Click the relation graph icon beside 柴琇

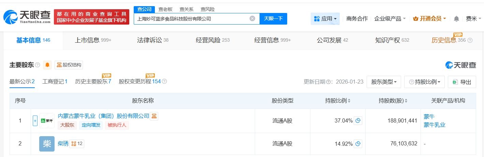tap(77, 144)
